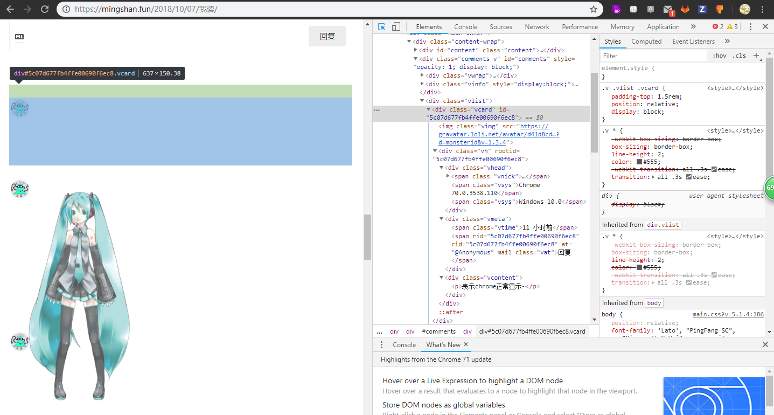Collapse the div class="vlist" node
The height and width of the screenshot is (415, 774).
[422, 101]
